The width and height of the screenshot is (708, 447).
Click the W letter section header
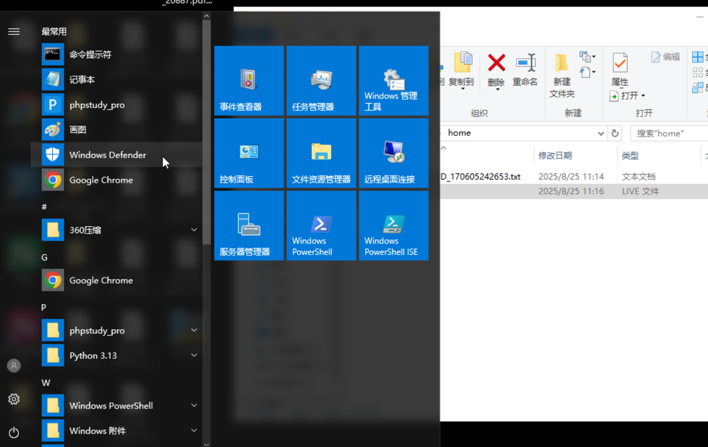pos(46,382)
